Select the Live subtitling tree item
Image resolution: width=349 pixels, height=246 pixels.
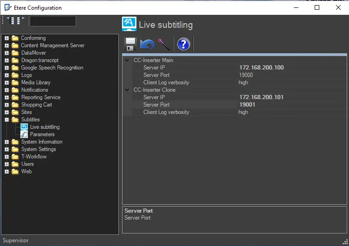[x=45, y=127]
